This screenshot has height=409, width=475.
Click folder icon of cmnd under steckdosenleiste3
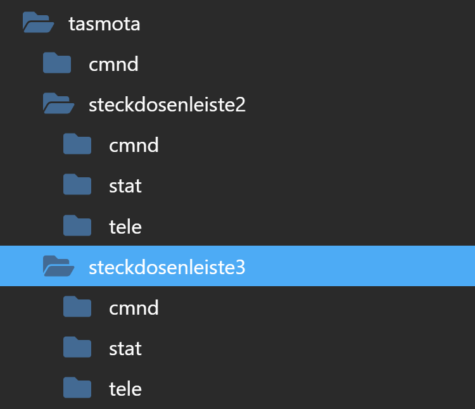[77, 307]
